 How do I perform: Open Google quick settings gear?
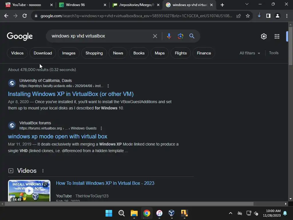(x=264, y=36)
